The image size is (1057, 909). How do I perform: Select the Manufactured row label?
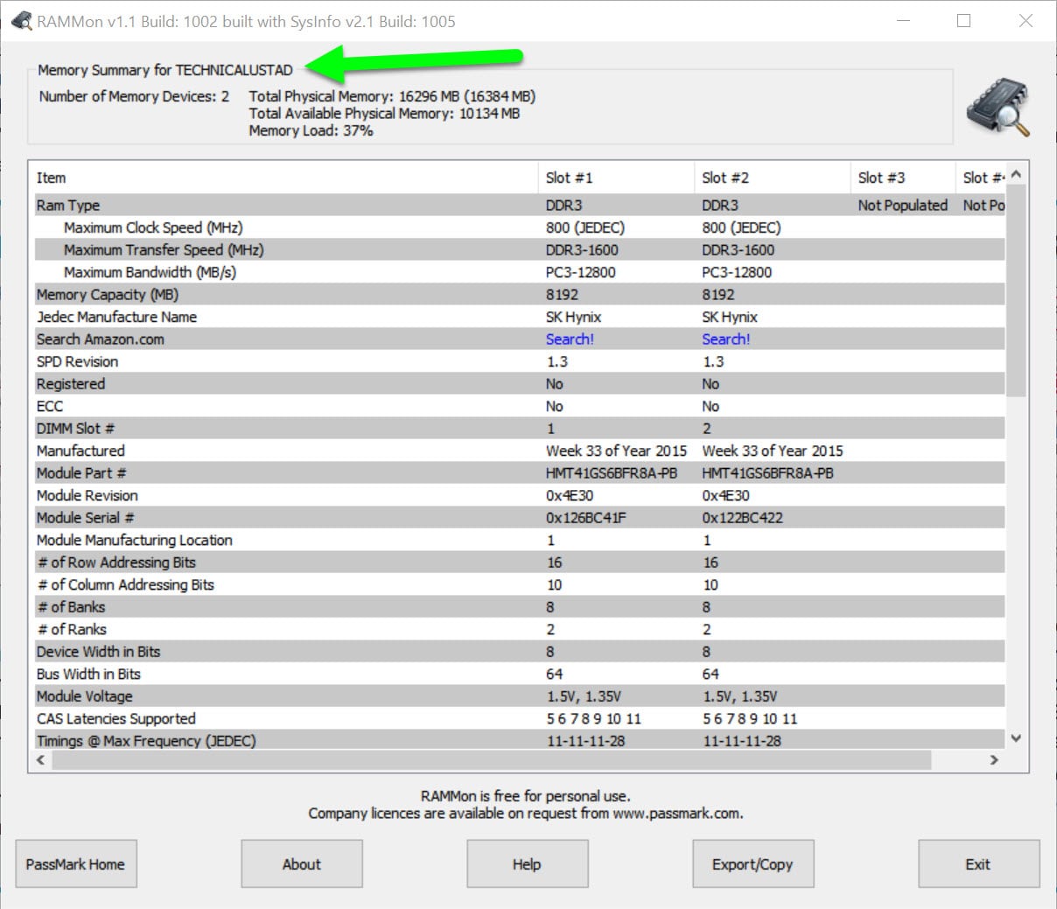pos(80,451)
